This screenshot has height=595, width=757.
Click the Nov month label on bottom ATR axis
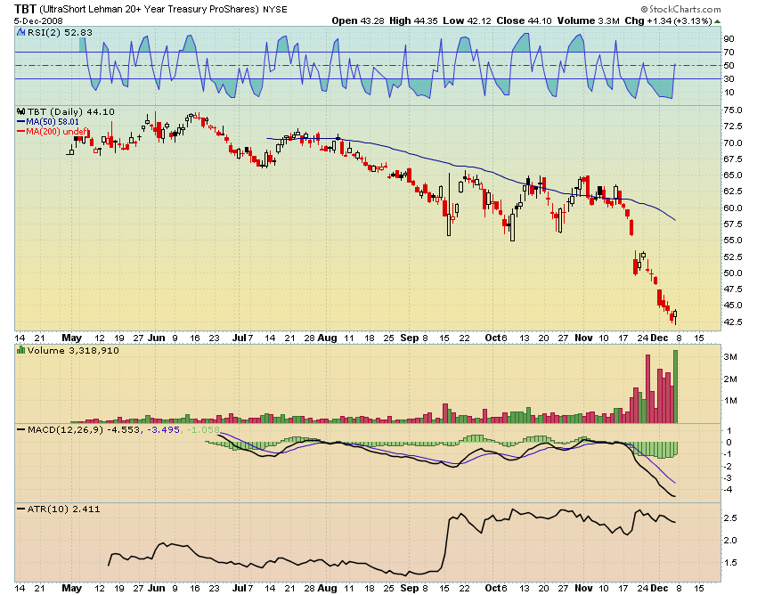point(583,588)
